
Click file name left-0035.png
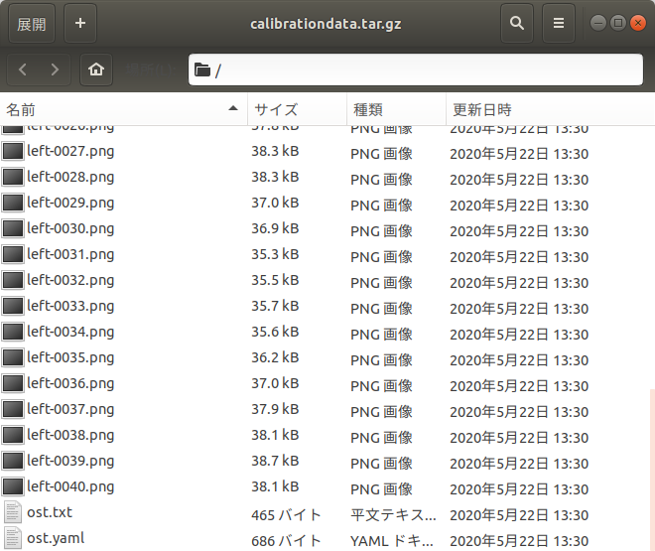(70, 358)
